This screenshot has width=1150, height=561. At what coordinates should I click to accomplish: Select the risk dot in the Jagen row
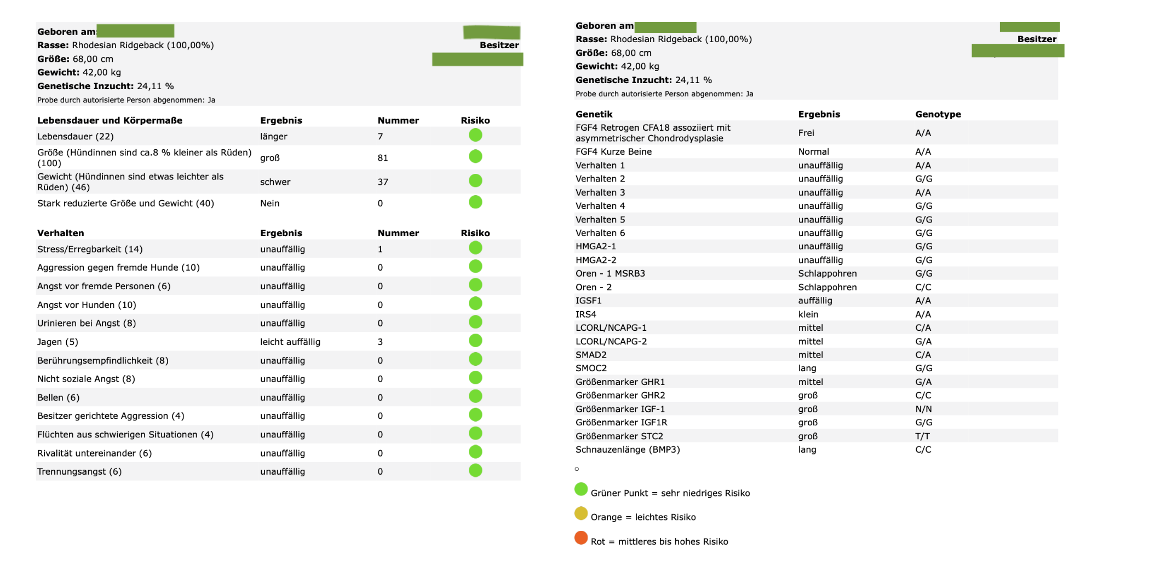[x=475, y=341]
